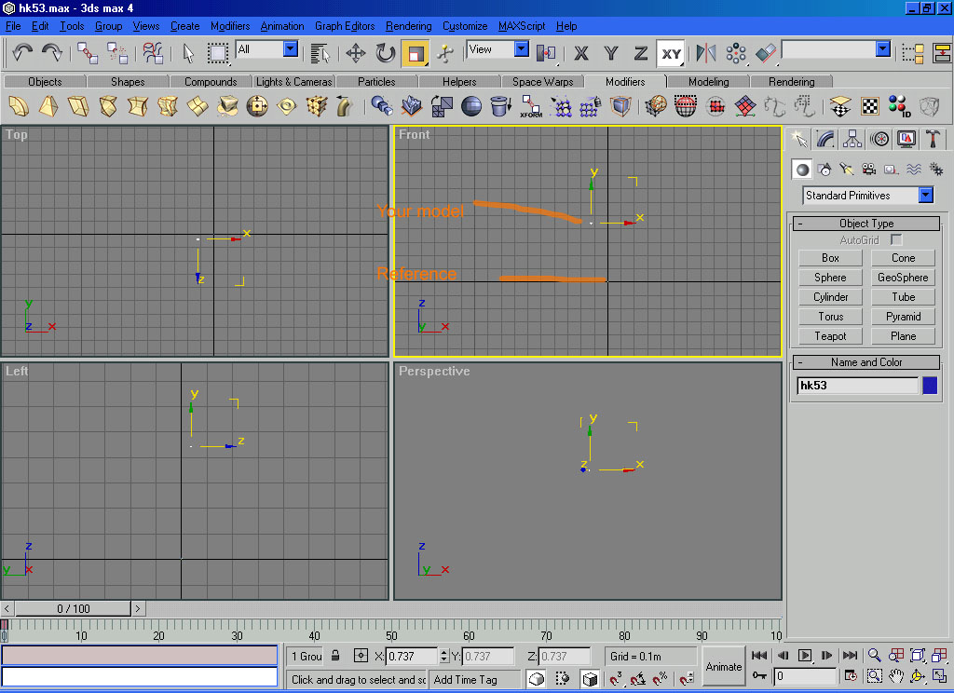Toggle the AutoGrid checkbox

point(896,240)
